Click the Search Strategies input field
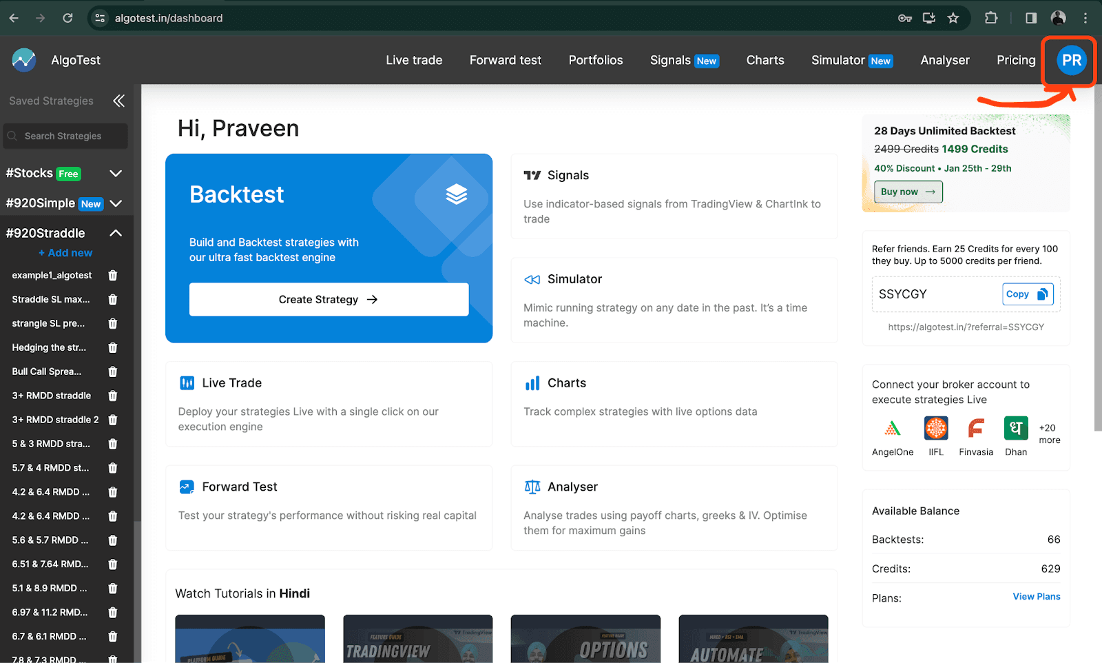Screen dimensions: 1102x663 coord(65,136)
